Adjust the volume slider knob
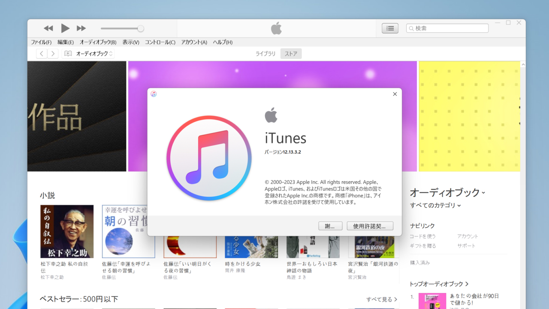Screen dimensions: 549x309 coord(140,29)
